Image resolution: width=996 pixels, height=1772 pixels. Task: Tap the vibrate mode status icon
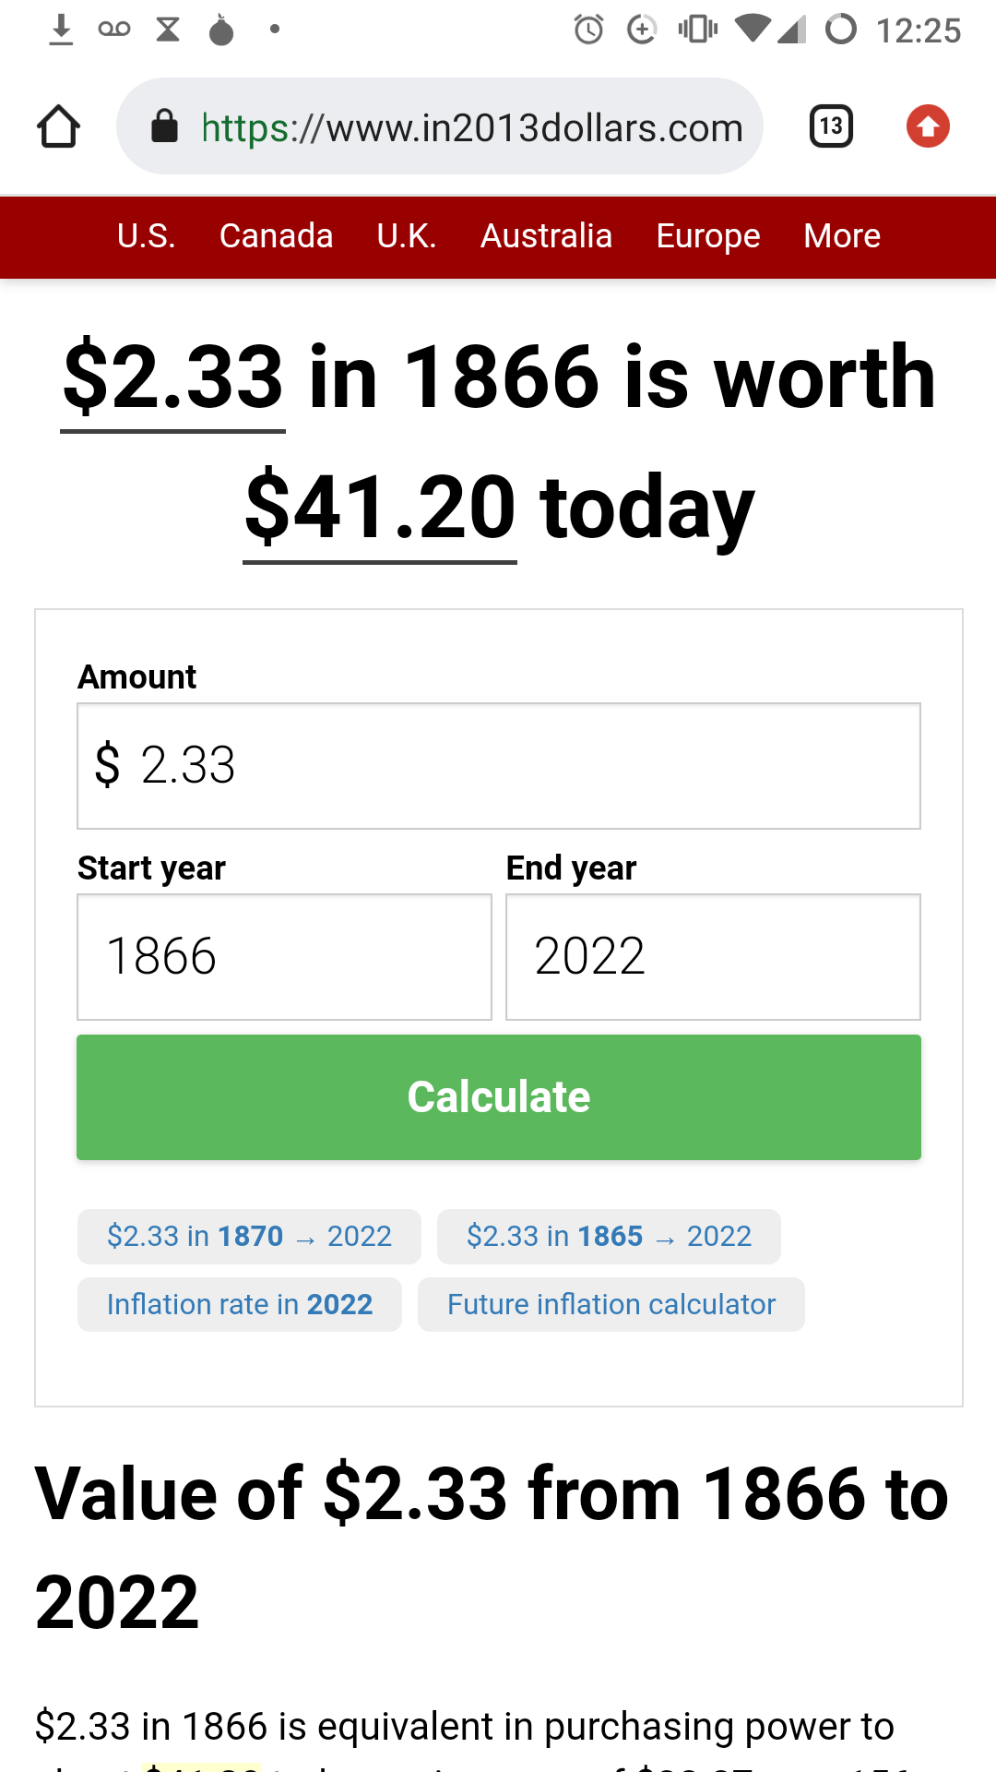click(697, 30)
